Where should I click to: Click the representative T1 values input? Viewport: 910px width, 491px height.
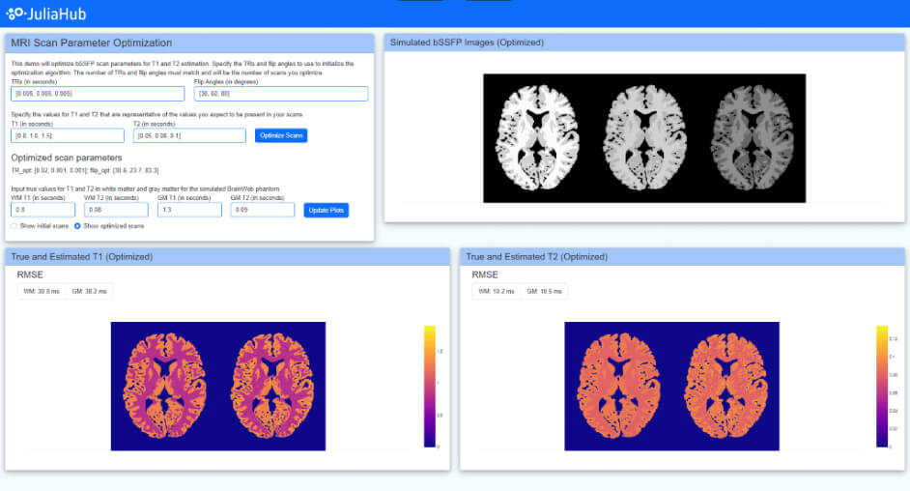click(x=67, y=135)
